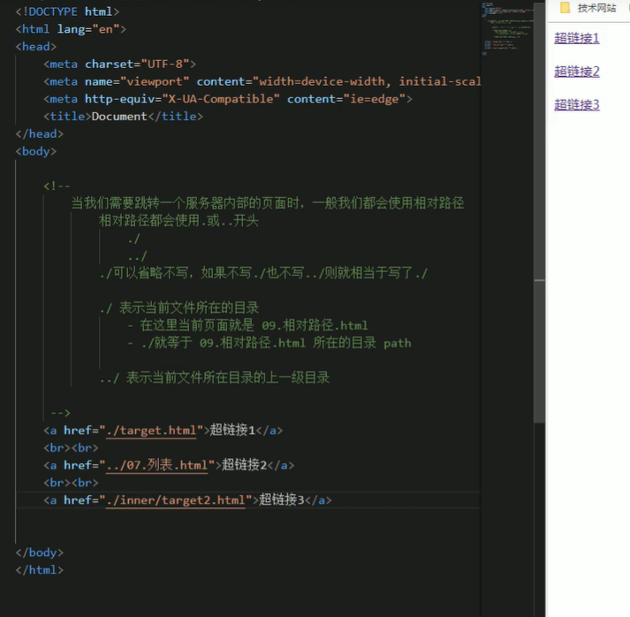The image size is (630, 617).
Task: Click the comment closing --> marker
Action: (x=61, y=413)
